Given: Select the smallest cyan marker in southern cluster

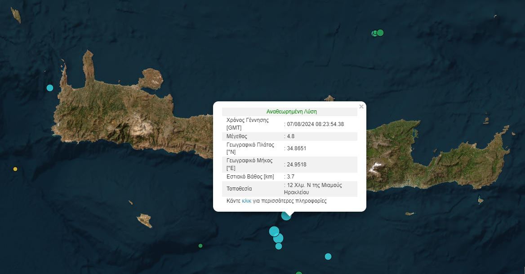Looking at the screenshot, I should (279, 246).
